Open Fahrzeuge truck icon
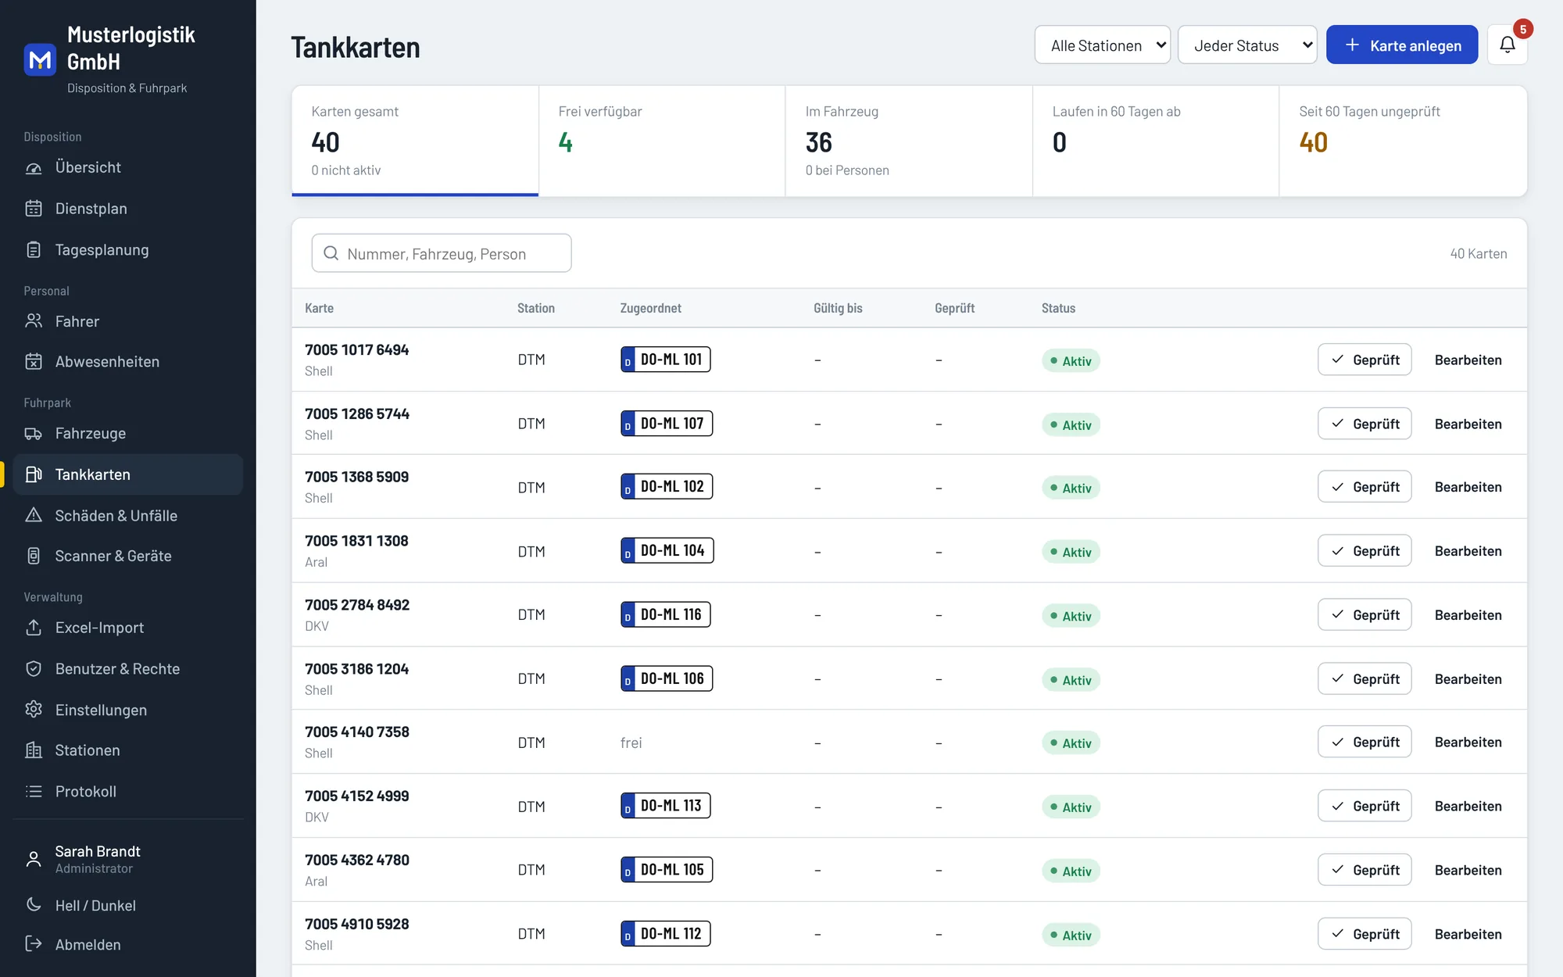Screen dimensions: 1563x977 pos(34,433)
